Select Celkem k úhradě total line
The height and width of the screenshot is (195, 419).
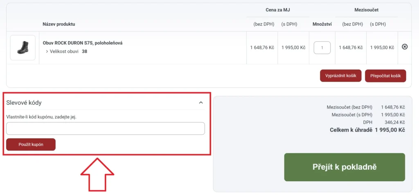coord(367,130)
